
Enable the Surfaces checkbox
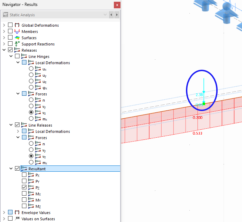[x=10, y=37]
